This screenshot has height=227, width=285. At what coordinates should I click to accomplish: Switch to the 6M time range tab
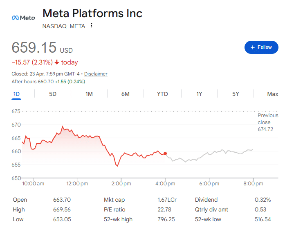coord(126,94)
